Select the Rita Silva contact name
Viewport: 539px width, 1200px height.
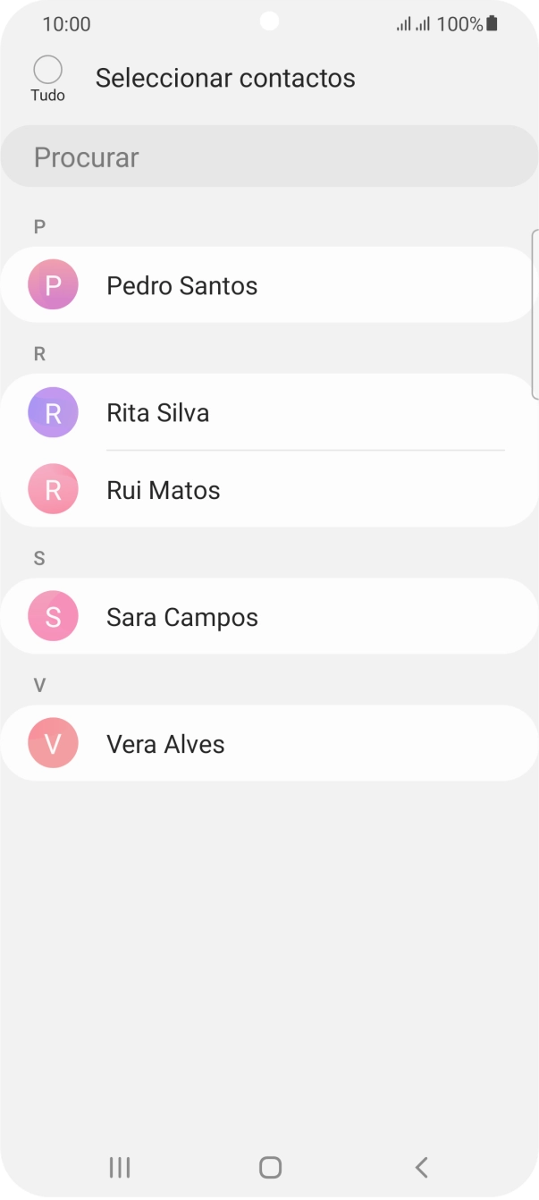point(157,412)
